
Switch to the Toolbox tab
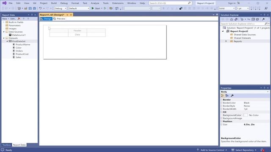coord(7,145)
